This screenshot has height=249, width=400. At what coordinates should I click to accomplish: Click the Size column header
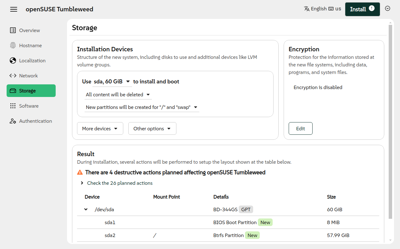coord(331,197)
